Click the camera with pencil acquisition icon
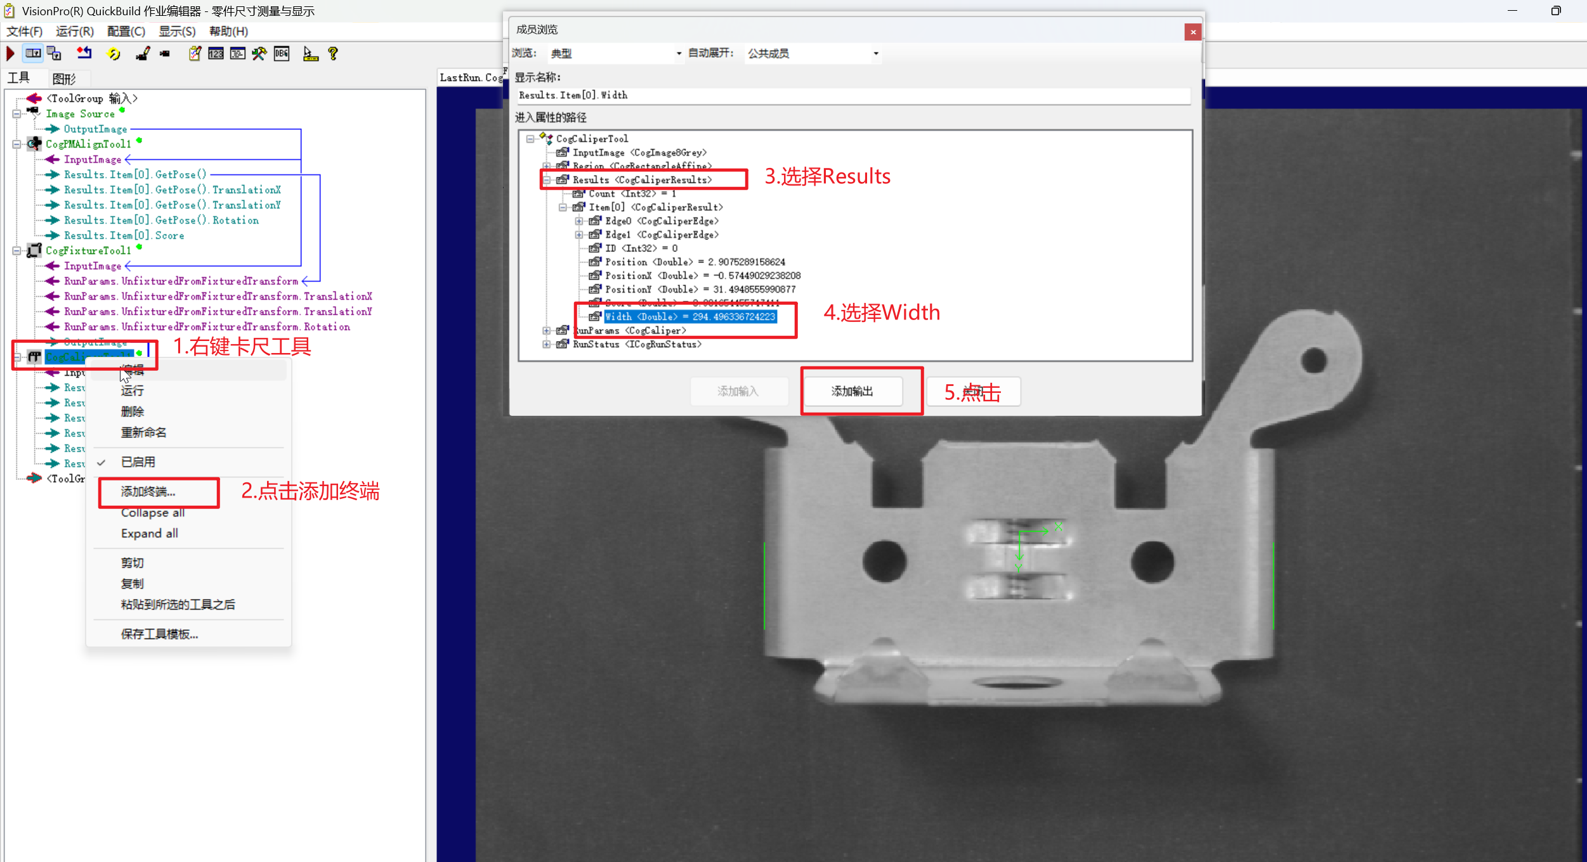Viewport: 1587px width, 862px height. [x=143, y=54]
